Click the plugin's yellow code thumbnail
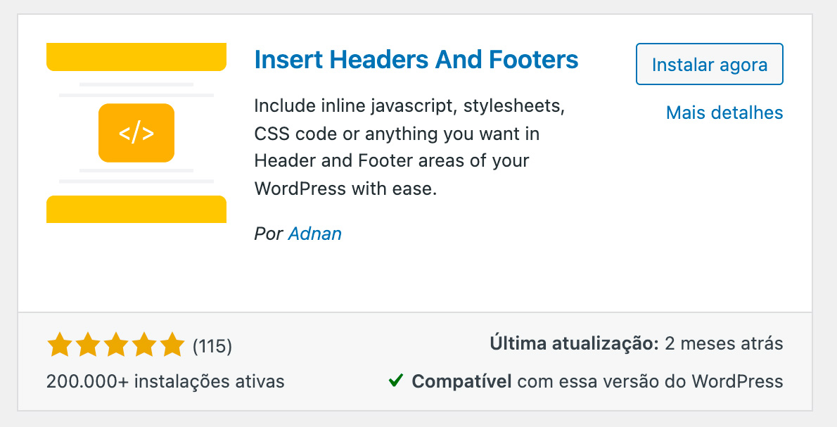The width and height of the screenshot is (837, 427). (136, 133)
